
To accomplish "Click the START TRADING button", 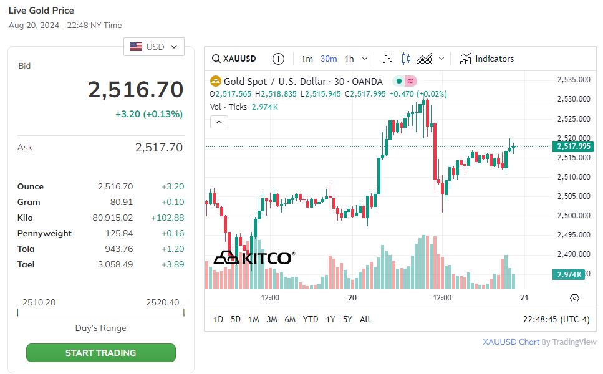I will point(101,353).
